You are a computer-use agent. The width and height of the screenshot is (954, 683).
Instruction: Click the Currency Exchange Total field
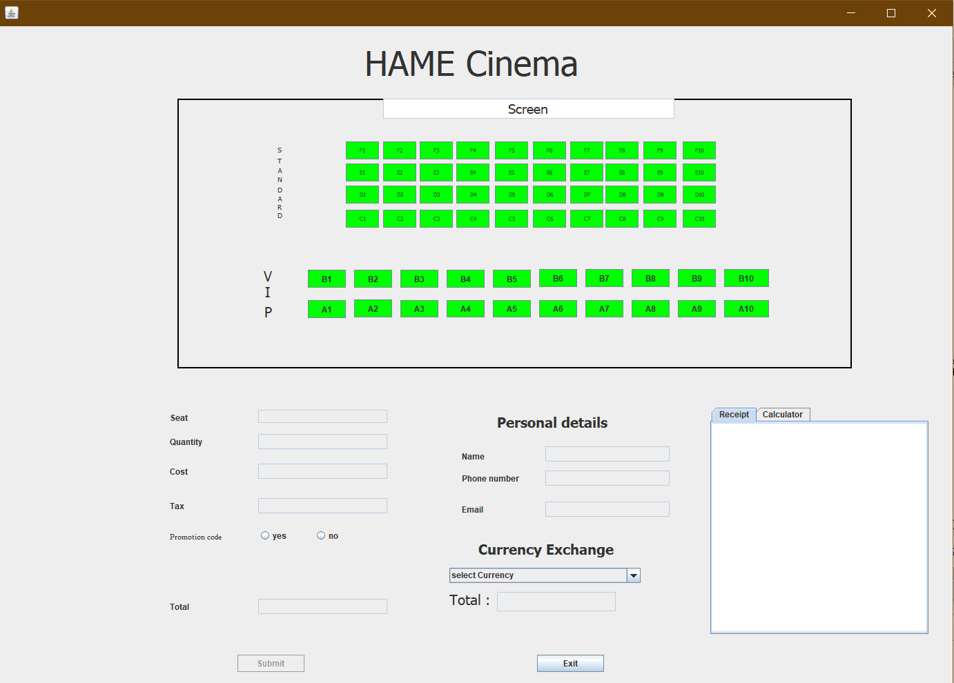[x=556, y=602]
